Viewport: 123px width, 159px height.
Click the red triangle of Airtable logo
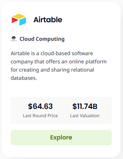tap(15, 20)
